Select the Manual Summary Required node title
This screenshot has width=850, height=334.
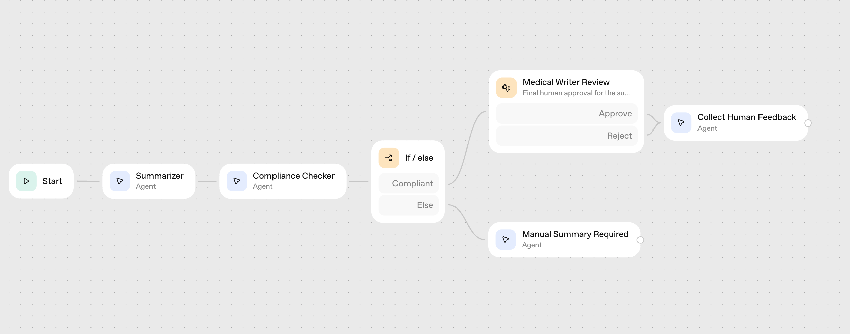point(575,234)
